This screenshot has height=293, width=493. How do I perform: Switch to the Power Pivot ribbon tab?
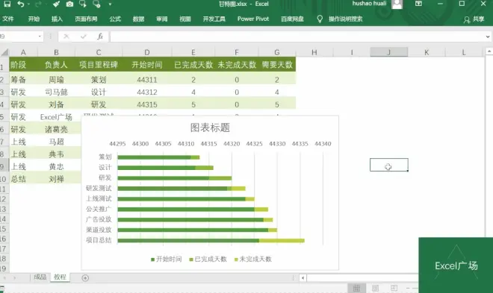point(253,19)
